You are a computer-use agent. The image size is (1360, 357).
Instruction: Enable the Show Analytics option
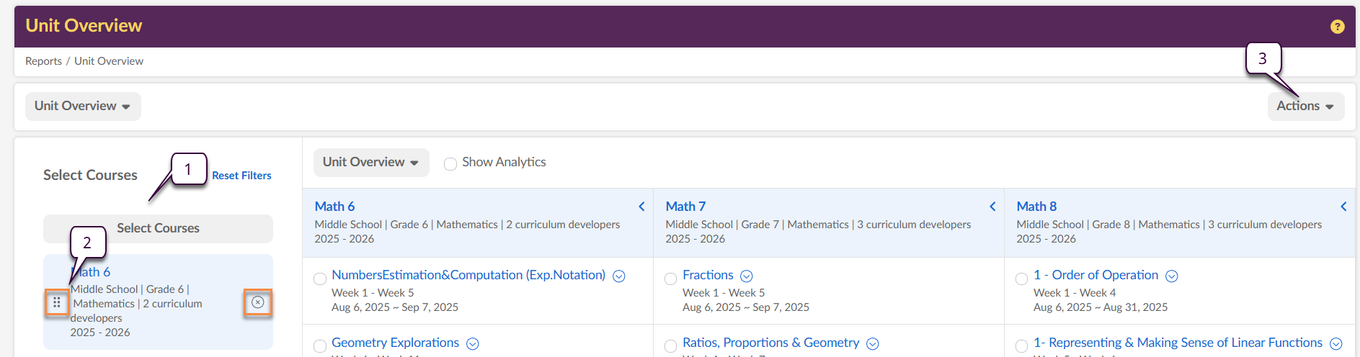click(450, 163)
